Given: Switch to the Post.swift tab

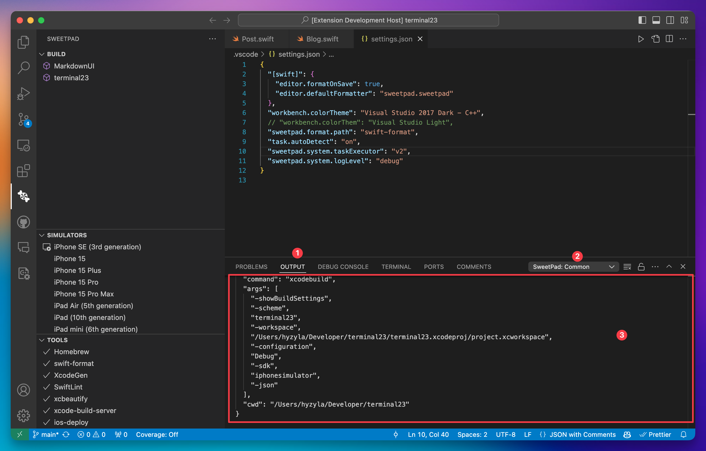Looking at the screenshot, I should (257, 39).
